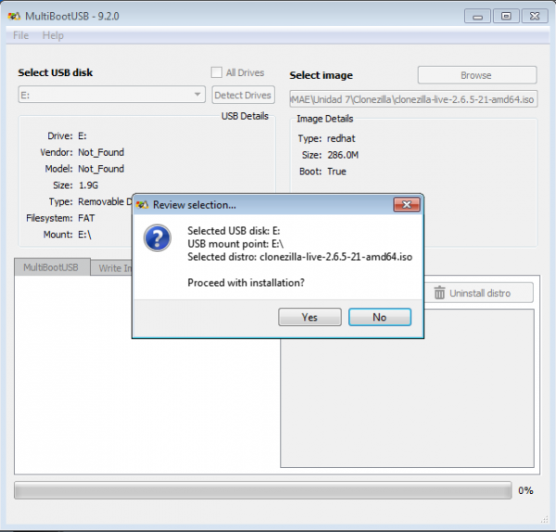Close the MultiBootUSB main window
556x532 pixels.
point(535,16)
